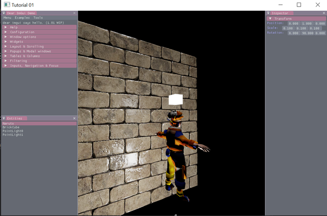Expand the Widgets section

click(x=39, y=41)
